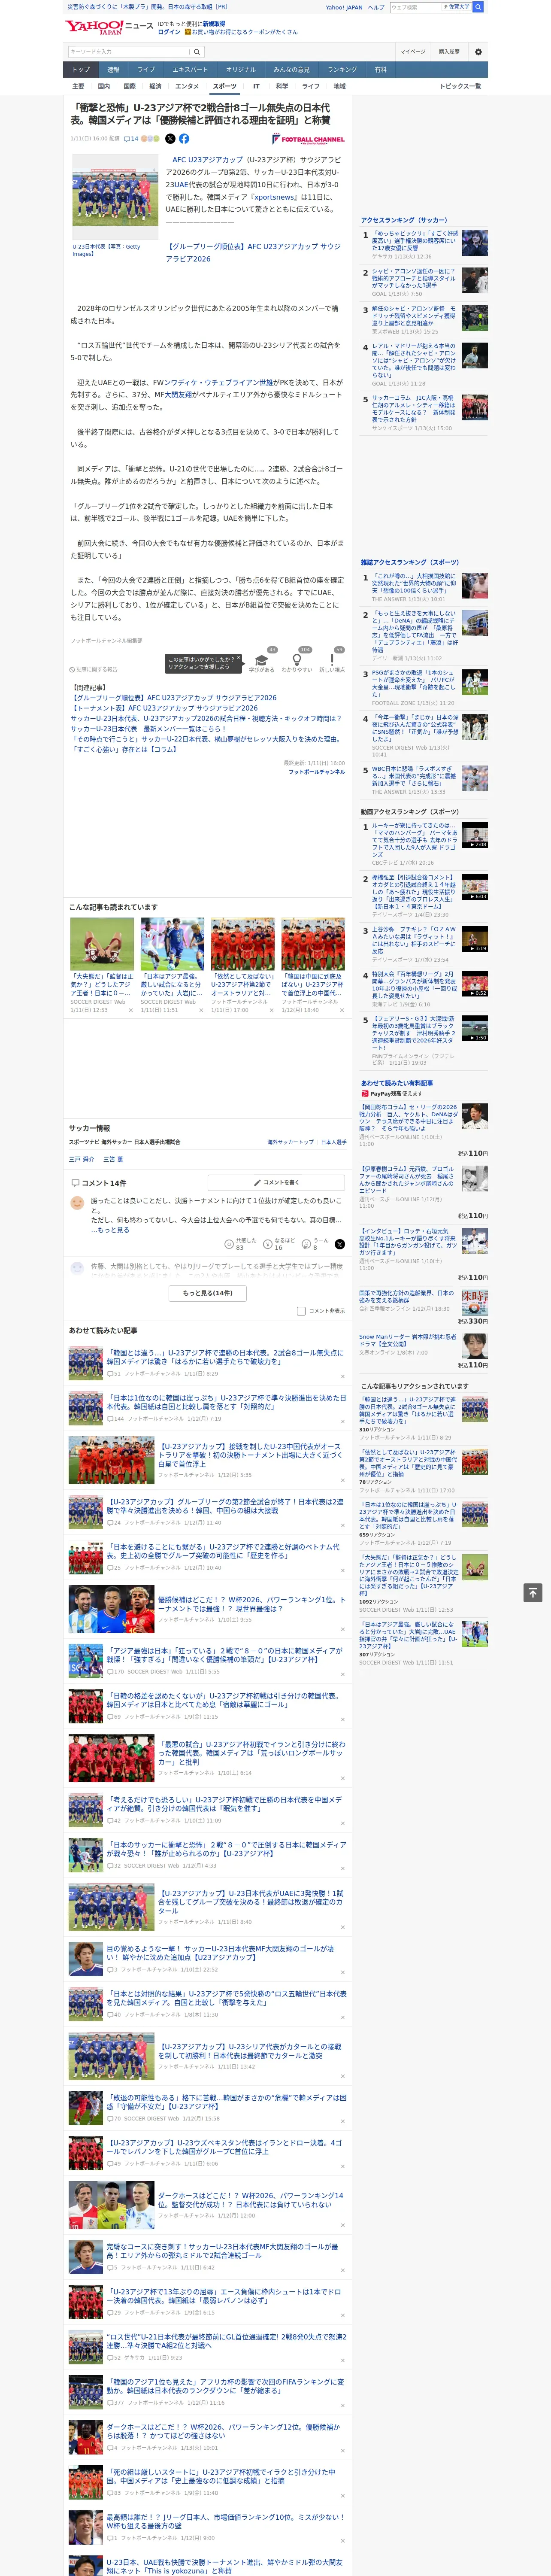Open the ヘルプ link in top bar

click(x=376, y=7)
